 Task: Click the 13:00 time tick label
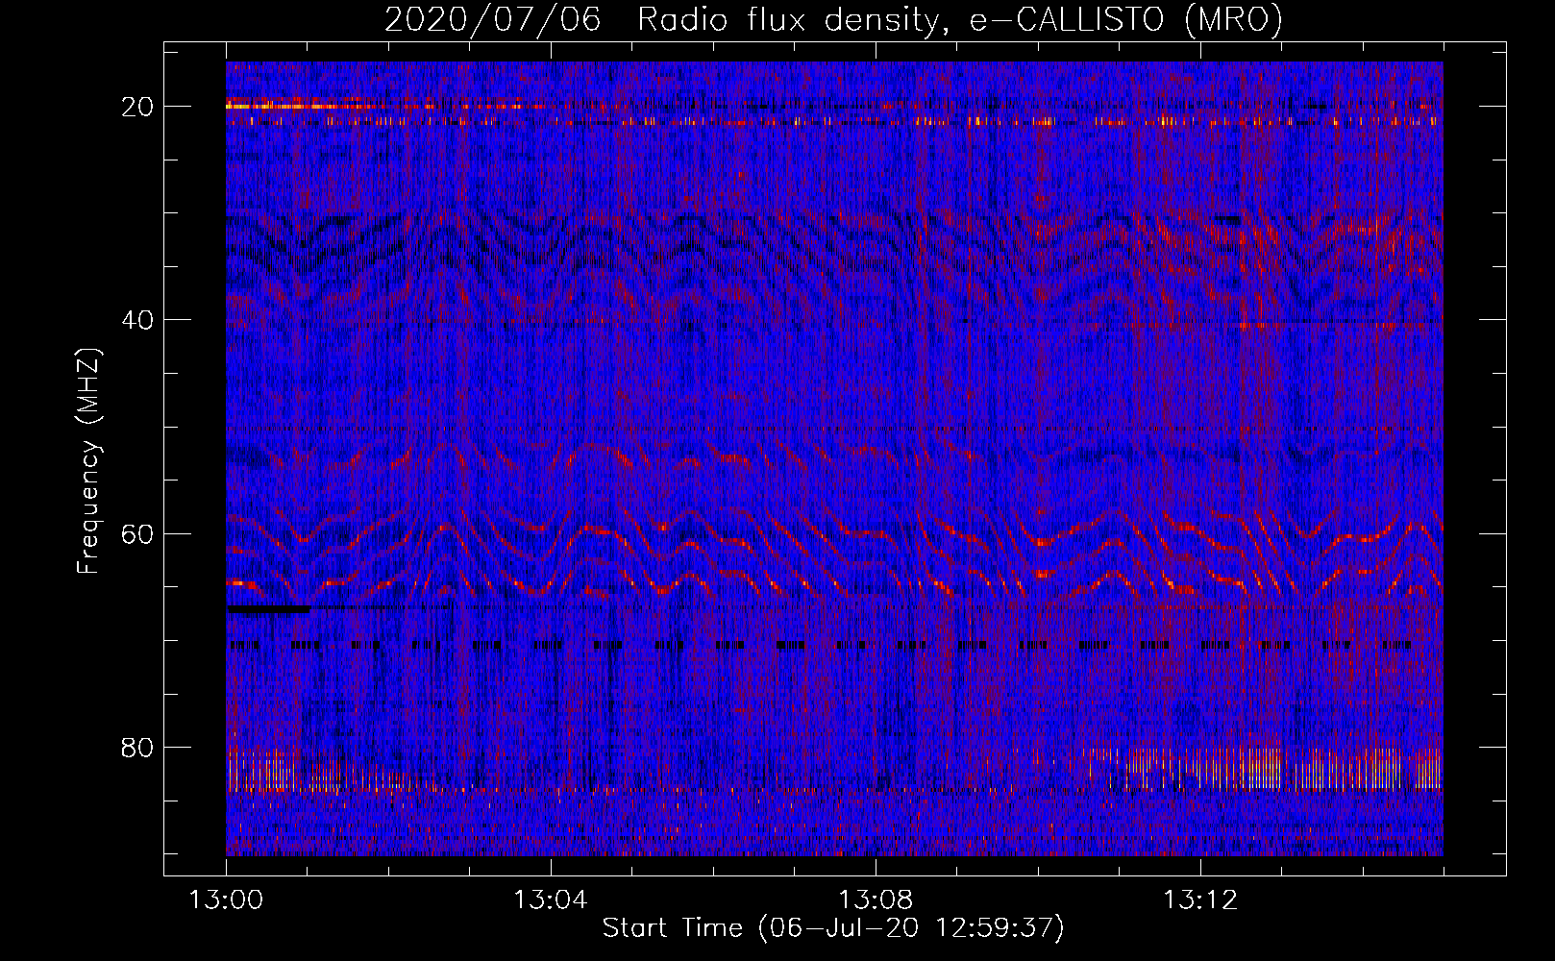(226, 900)
